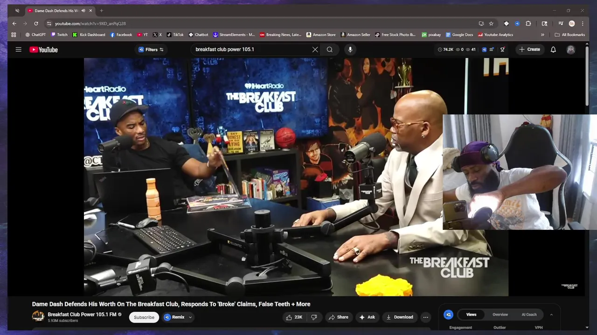Screen dimensions: 597x335
Task: Open the All Bookmarks folder
Action: tap(569, 34)
